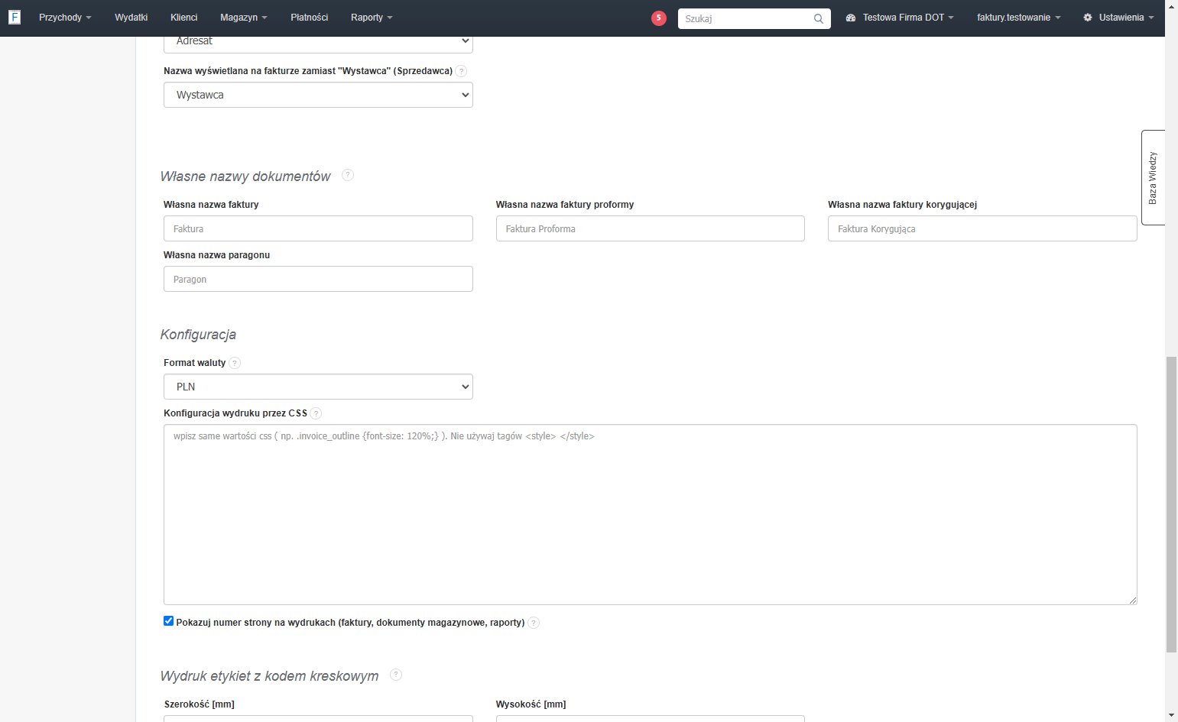Click the scrollbar down arrow
This screenshot has width=1178, height=722.
point(1171,715)
